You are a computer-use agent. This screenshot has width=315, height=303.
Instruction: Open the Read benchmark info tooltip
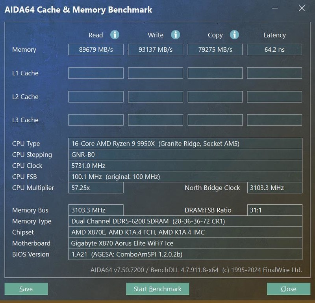(x=115, y=35)
